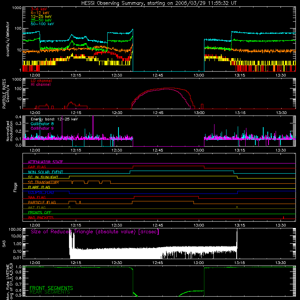Click the REAR SEGMENTS legend label
This screenshot has width=300, height=300.
pos(50,292)
